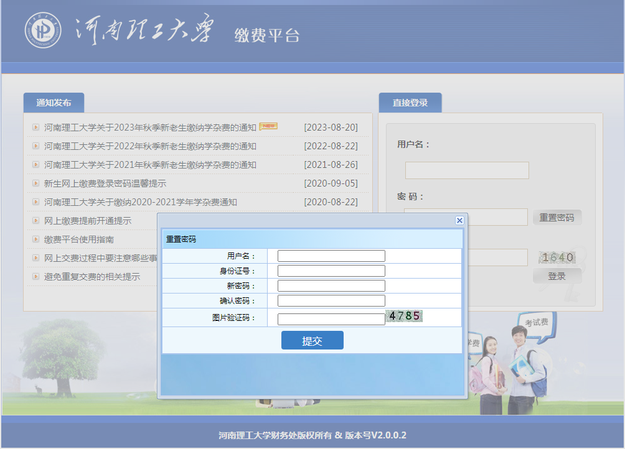The width and height of the screenshot is (625, 449).
Task: Click the arrow icon beside 避免重复交费的相关提示
Action: pos(35,276)
